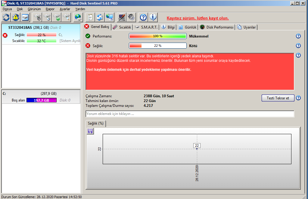Image resolution: width=308 pixels, height=199 pixels.
Task: Click the 2388 Gün, 10 Saat value
Action: (159, 96)
